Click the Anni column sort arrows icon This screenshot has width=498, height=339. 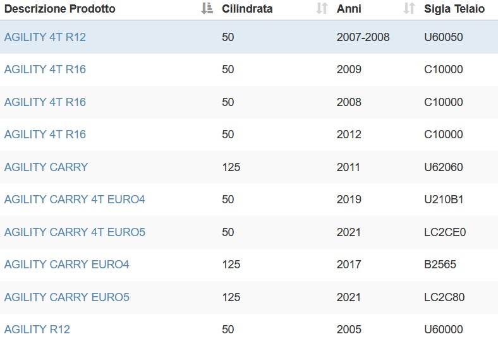tap(409, 9)
